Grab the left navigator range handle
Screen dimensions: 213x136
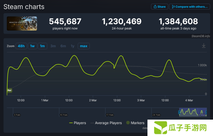[179, 112]
